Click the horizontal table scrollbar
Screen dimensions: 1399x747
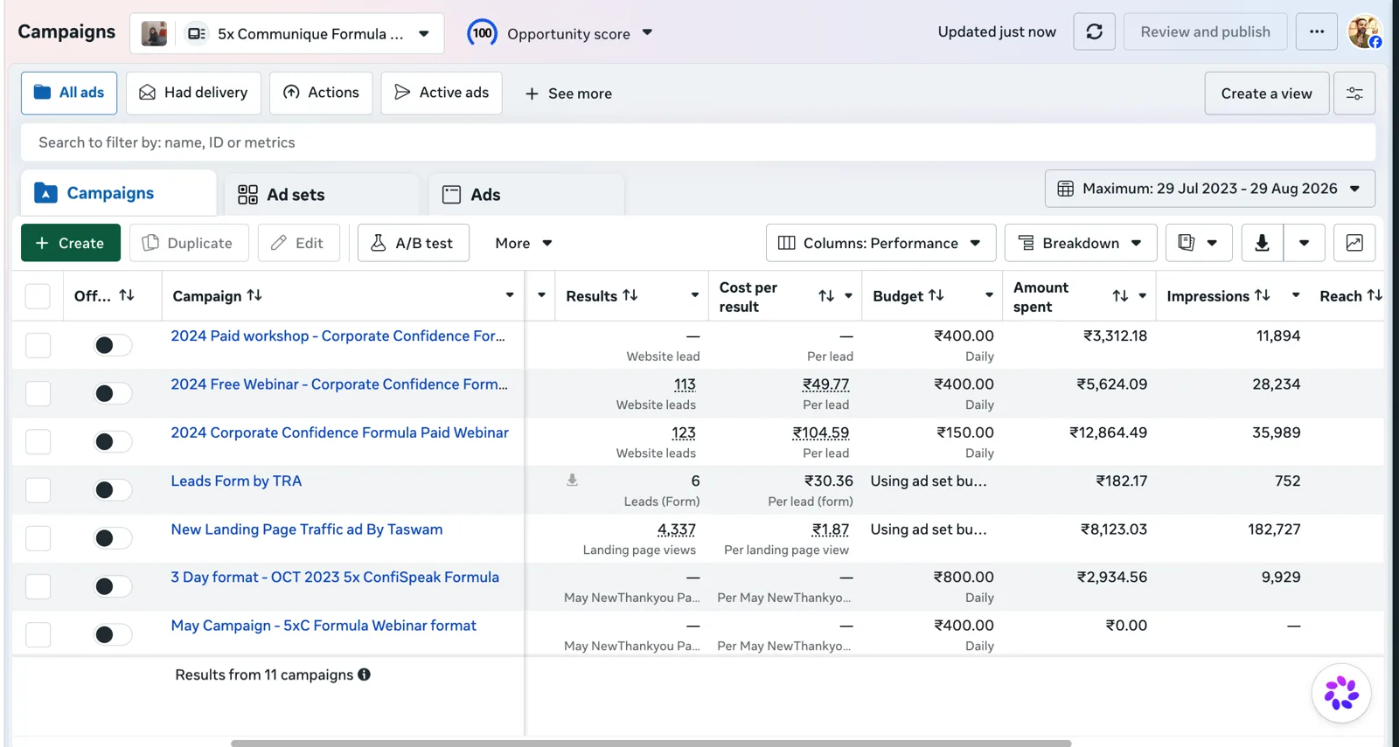[651, 743]
